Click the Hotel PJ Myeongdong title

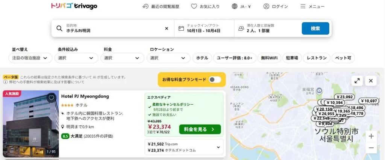(x=85, y=96)
